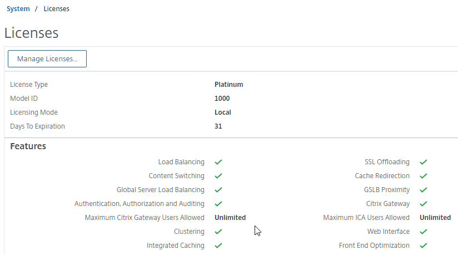Click the Features section heading

click(28, 146)
